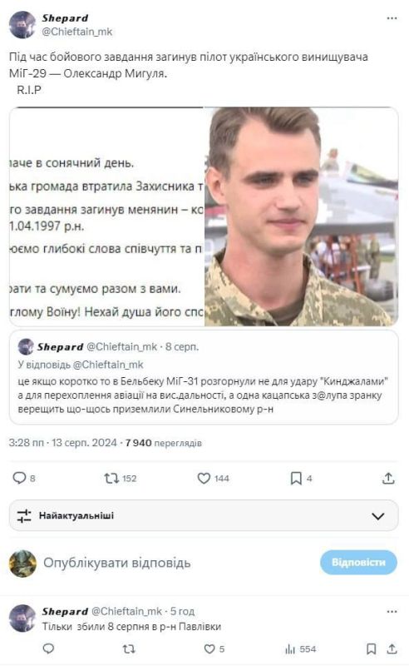The width and height of the screenshot is (409, 666).
Task: Click the chevron arrow on the sort bar
Action: pos(377,516)
